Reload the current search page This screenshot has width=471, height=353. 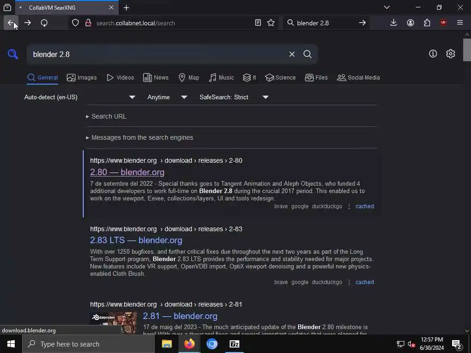click(44, 23)
